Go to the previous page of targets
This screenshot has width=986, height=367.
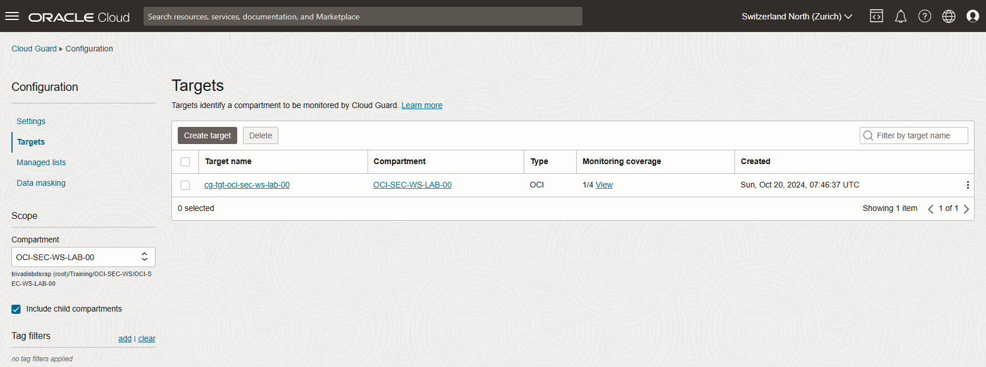tap(931, 209)
